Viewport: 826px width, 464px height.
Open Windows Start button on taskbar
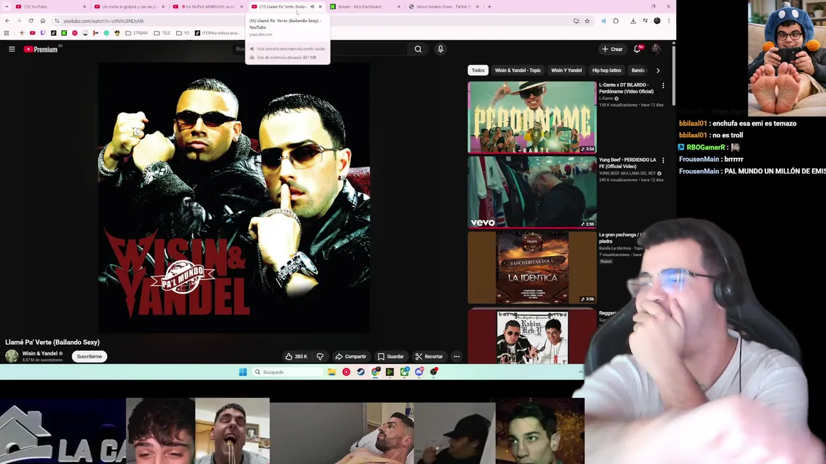click(x=243, y=372)
